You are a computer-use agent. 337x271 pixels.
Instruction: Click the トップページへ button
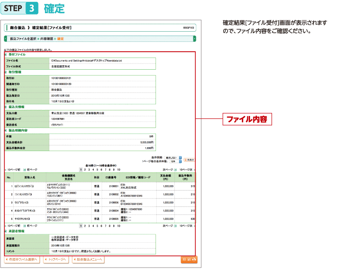pyautogui.click(x=56, y=260)
